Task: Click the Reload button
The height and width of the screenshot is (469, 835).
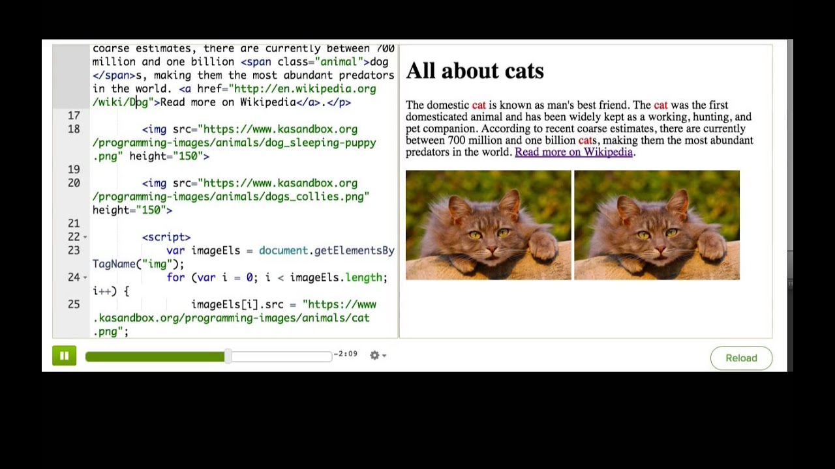Action: coord(741,358)
